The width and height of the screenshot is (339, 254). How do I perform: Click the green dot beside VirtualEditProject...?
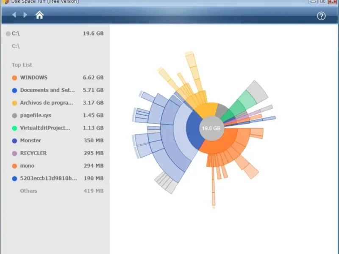pyautogui.click(x=14, y=128)
